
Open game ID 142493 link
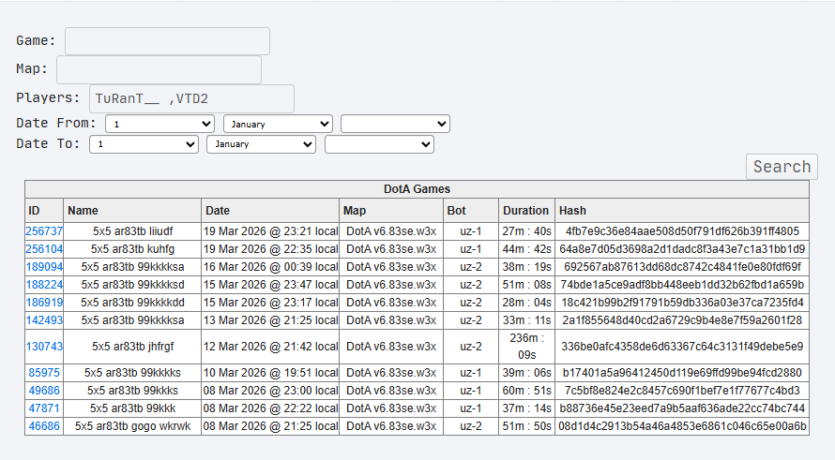click(x=44, y=320)
